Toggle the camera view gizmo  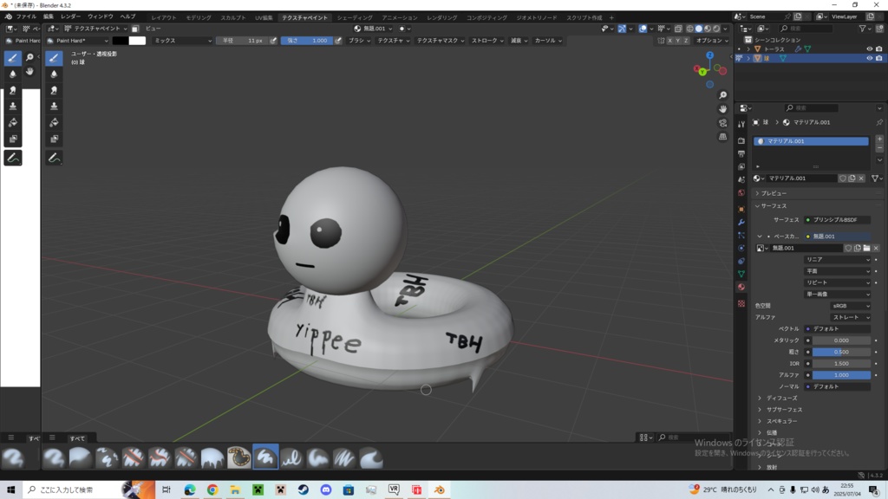722,123
